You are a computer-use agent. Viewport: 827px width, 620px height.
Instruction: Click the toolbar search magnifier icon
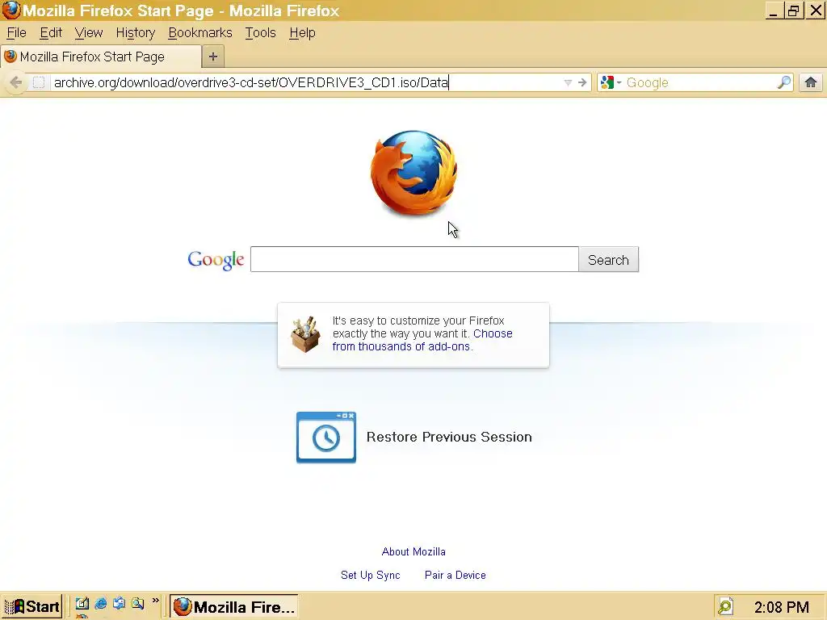pos(784,82)
